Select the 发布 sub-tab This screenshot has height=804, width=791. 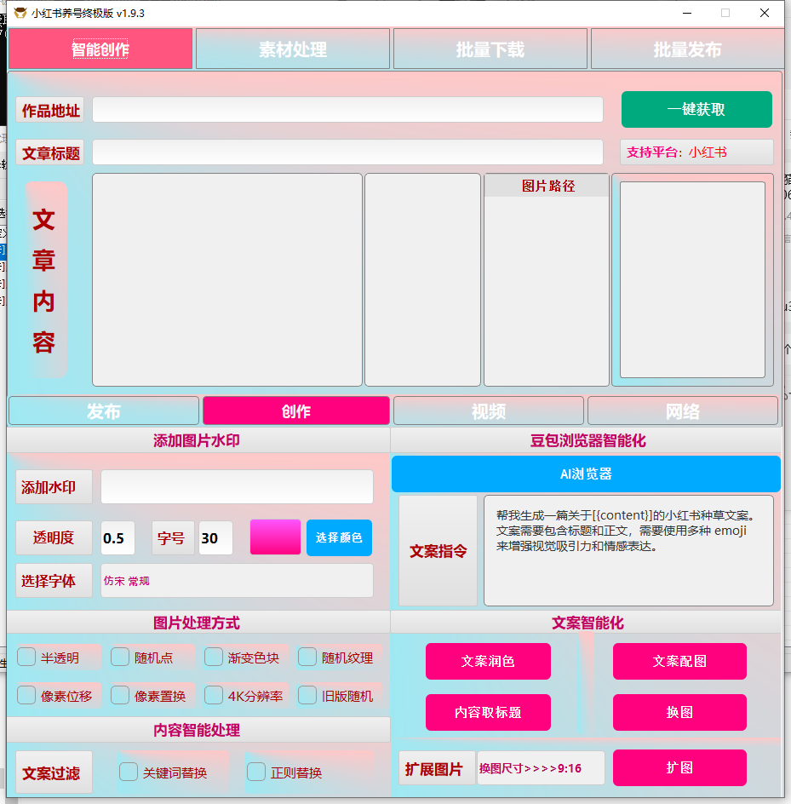click(x=104, y=411)
